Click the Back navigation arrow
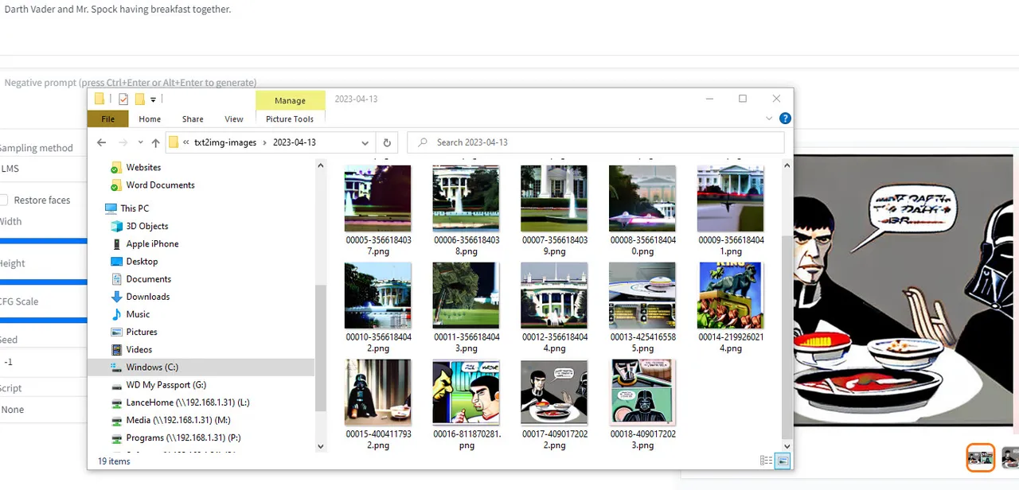This screenshot has width=1019, height=490. [x=101, y=142]
